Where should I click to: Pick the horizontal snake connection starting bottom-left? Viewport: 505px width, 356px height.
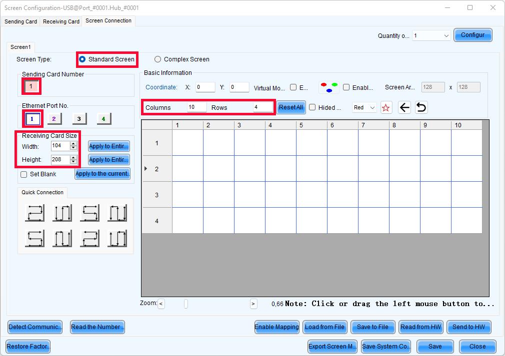[35, 238]
